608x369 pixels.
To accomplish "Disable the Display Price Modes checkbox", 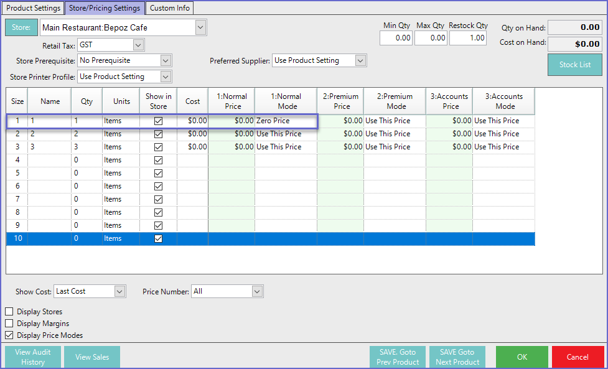I will 9,335.
